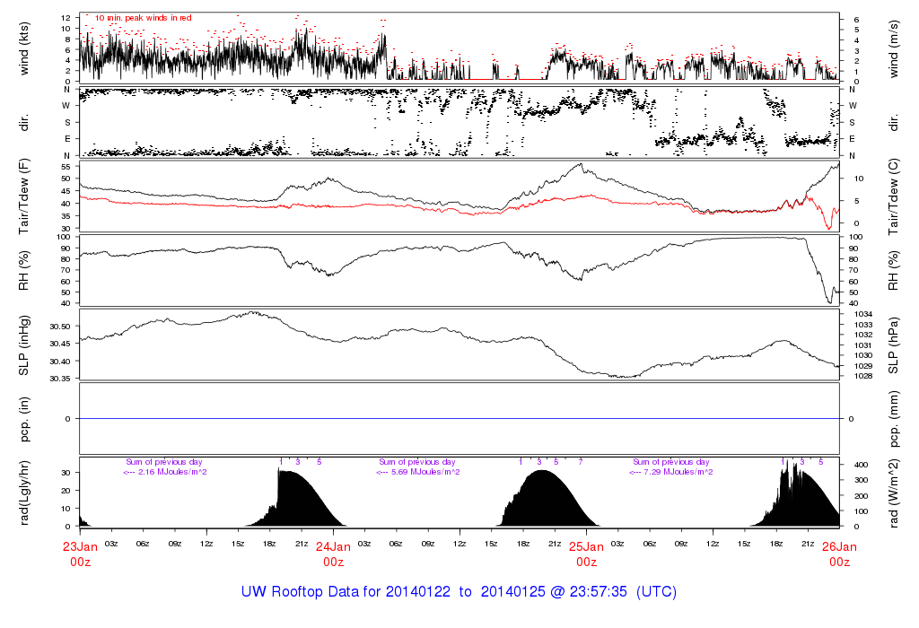This screenshot has height=628, width=919.
Task: Click the 23Jan 00z date marker
Action: (x=80, y=554)
